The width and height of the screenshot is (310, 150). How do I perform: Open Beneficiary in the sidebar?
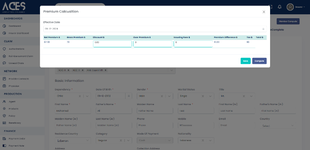(x=15, y=123)
